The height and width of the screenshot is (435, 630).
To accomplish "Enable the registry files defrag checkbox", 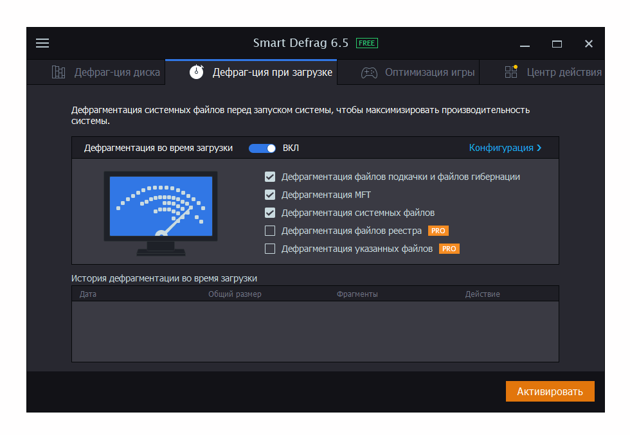I will [270, 231].
